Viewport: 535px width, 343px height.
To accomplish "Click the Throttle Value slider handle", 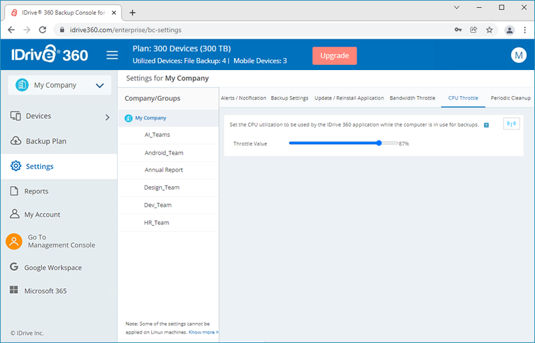I will point(379,143).
